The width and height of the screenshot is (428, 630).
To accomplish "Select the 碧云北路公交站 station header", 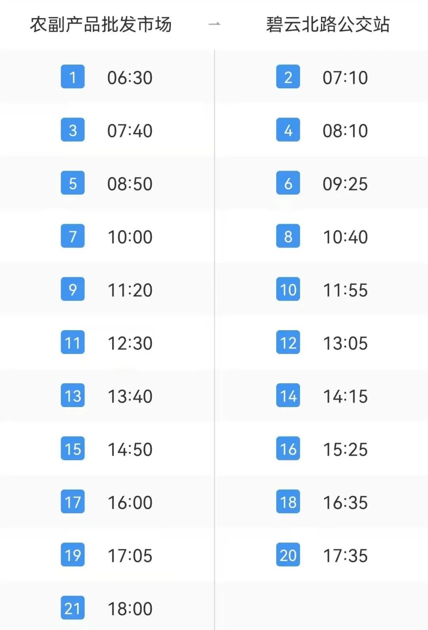I will (328, 24).
